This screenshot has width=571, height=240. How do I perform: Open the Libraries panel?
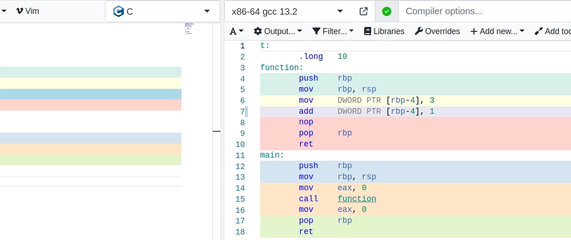(x=384, y=31)
